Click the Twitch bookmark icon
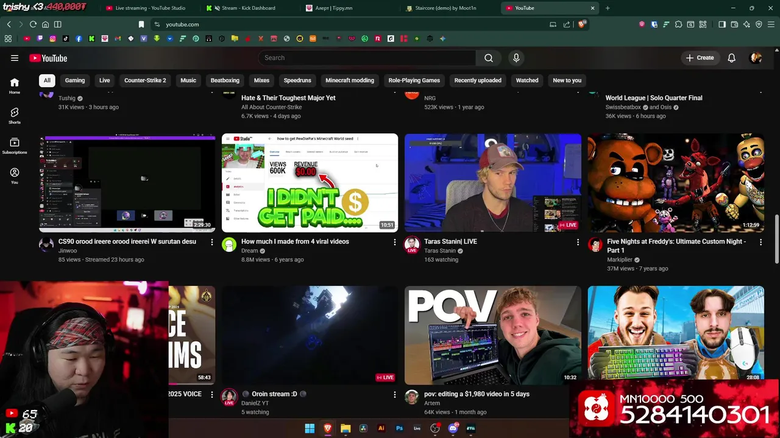780x438 pixels. 40,38
